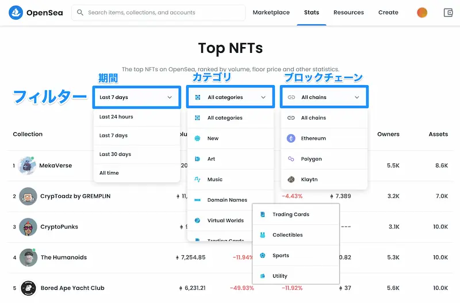Choose Virtual Worlds category
460x303 pixels.
(x=220, y=221)
